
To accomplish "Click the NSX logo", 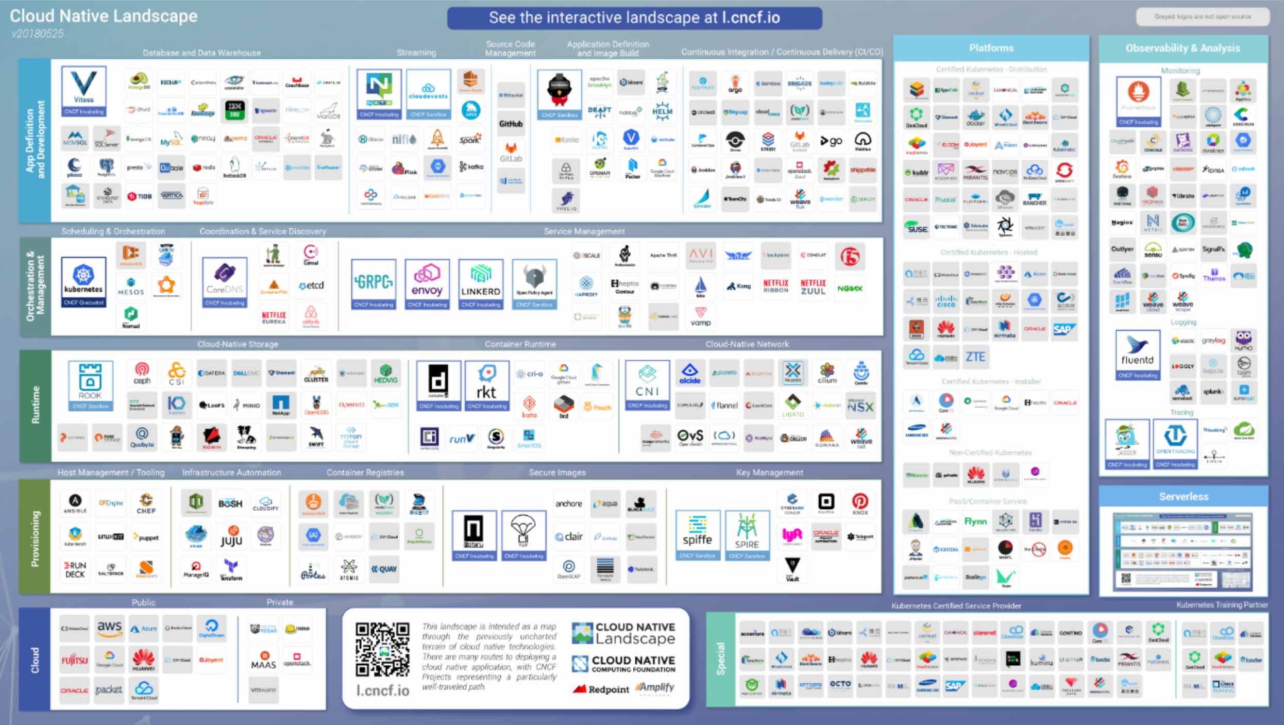I will click(x=861, y=407).
